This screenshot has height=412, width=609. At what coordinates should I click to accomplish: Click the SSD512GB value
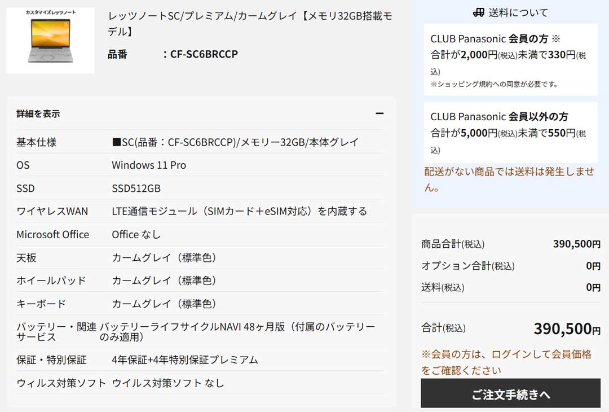(x=136, y=189)
